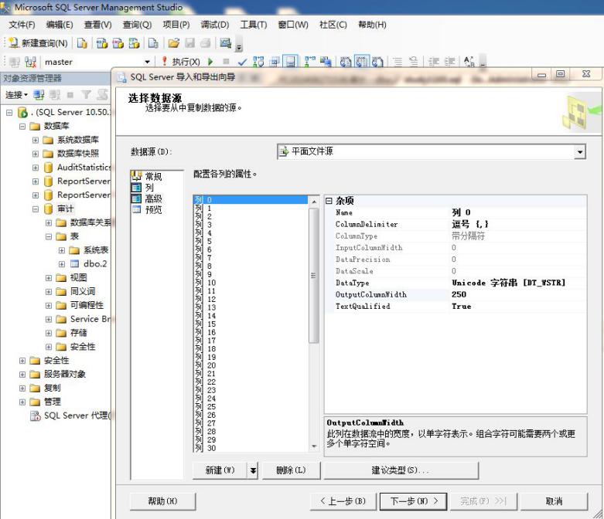
Task: Select the dbo.2 table in tree
Action: pyautogui.click(x=94, y=264)
